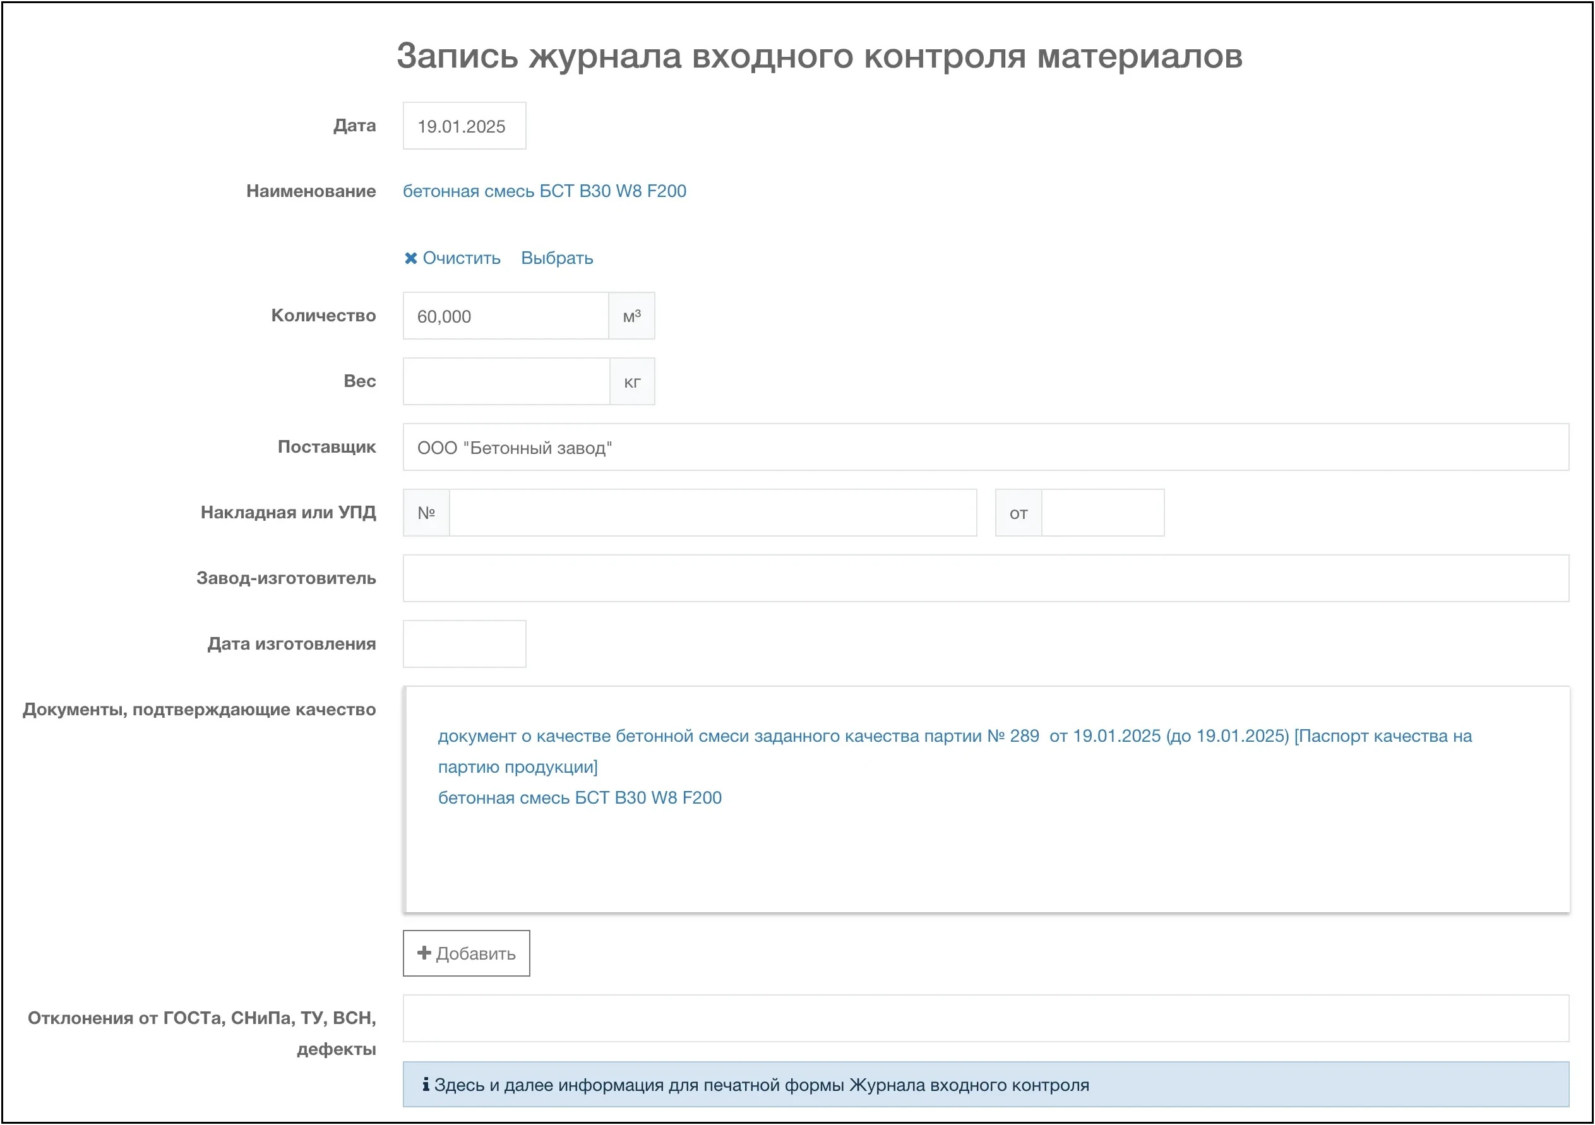Click the кг unit label

(631, 381)
